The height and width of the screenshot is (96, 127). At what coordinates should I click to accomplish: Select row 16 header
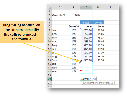click(49, 64)
